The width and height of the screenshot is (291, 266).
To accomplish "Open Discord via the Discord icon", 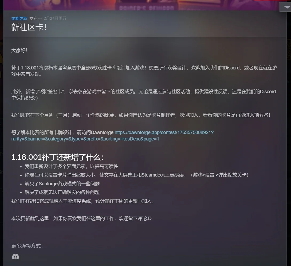I will click(x=15, y=257).
